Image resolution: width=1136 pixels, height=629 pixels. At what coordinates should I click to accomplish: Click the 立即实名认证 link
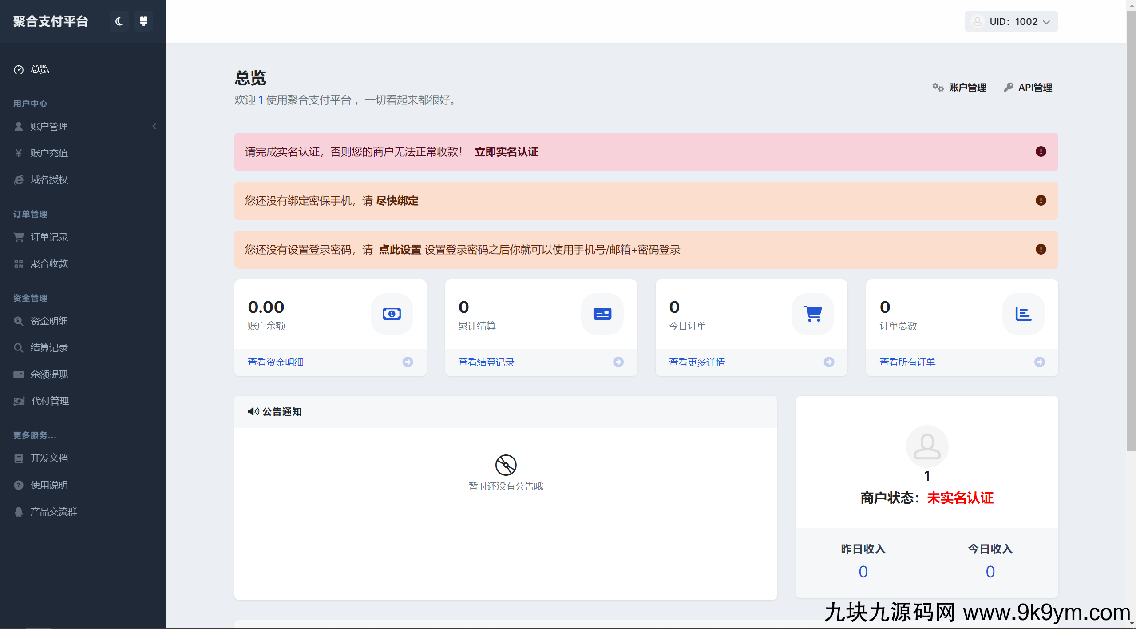click(x=507, y=152)
